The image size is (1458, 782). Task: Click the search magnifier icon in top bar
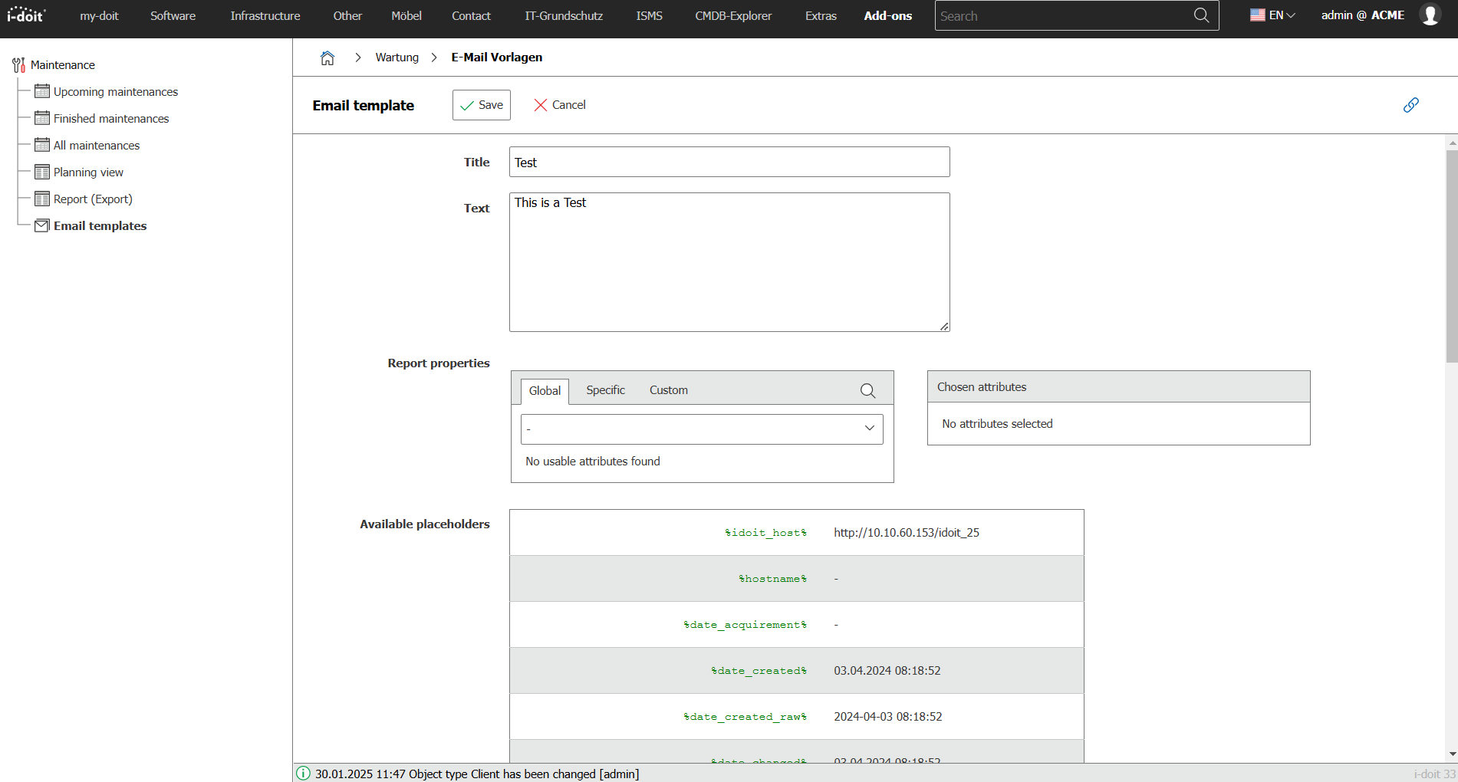[1201, 15]
